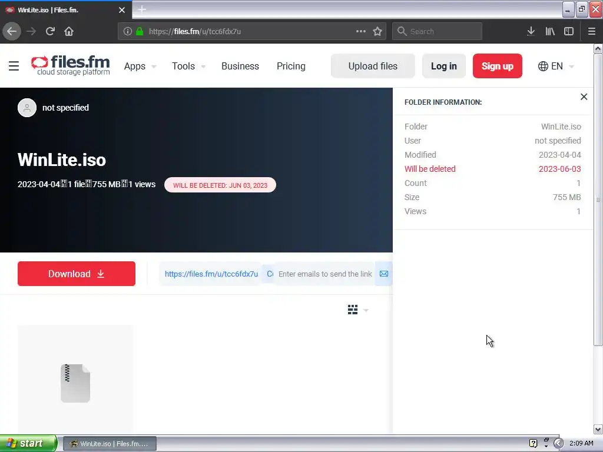This screenshot has width=603, height=452.
Task: Click the scrollbar down arrow
Action: 598,429
